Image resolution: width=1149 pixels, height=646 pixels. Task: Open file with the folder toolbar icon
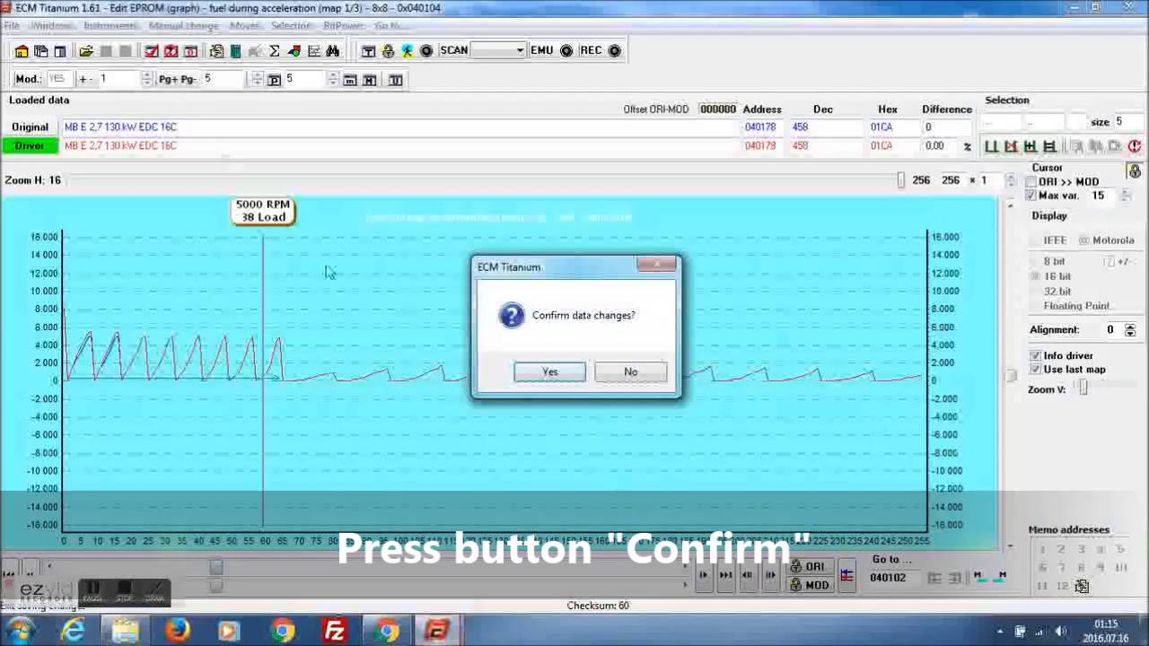pos(86,51)
